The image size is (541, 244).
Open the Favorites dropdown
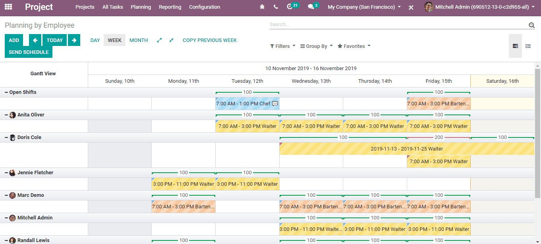pyautogui.click(x=354, y=46)
